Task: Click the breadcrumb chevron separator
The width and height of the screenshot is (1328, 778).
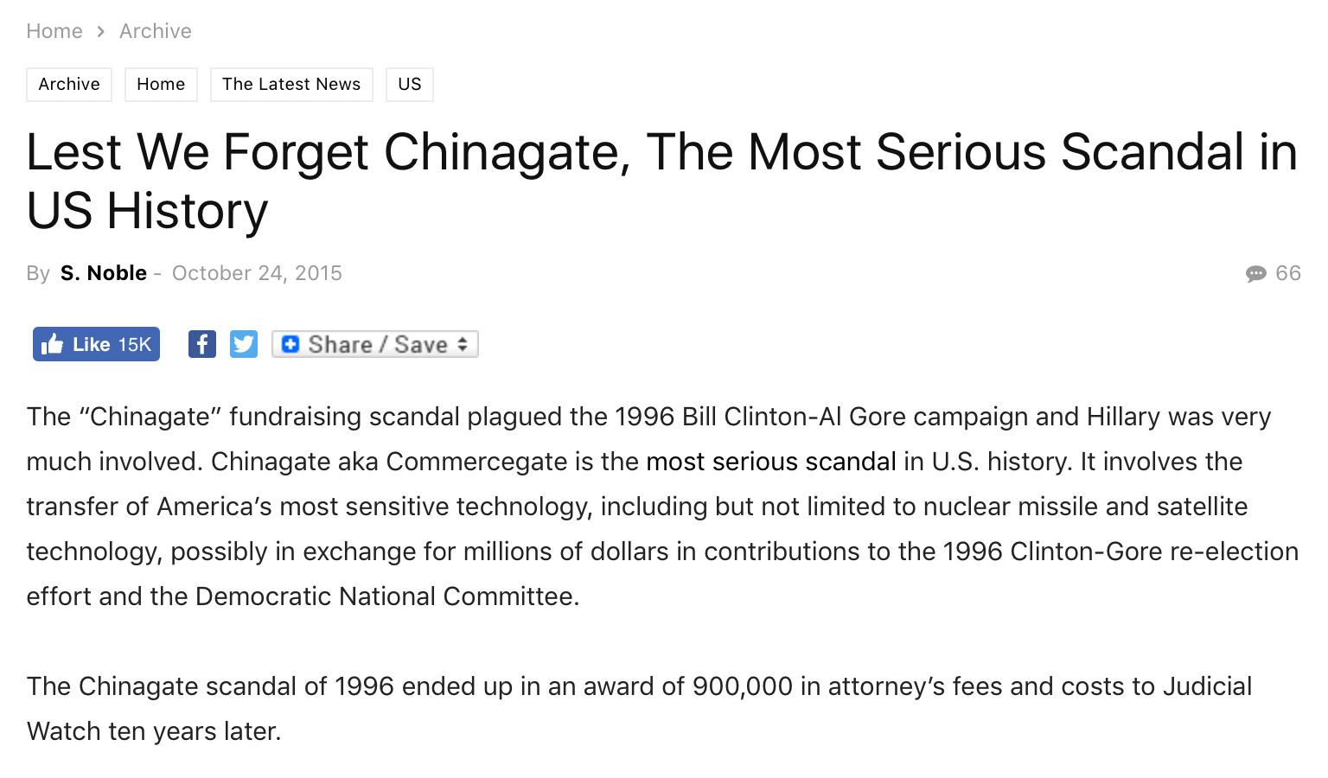Action: tap(101, 31)
